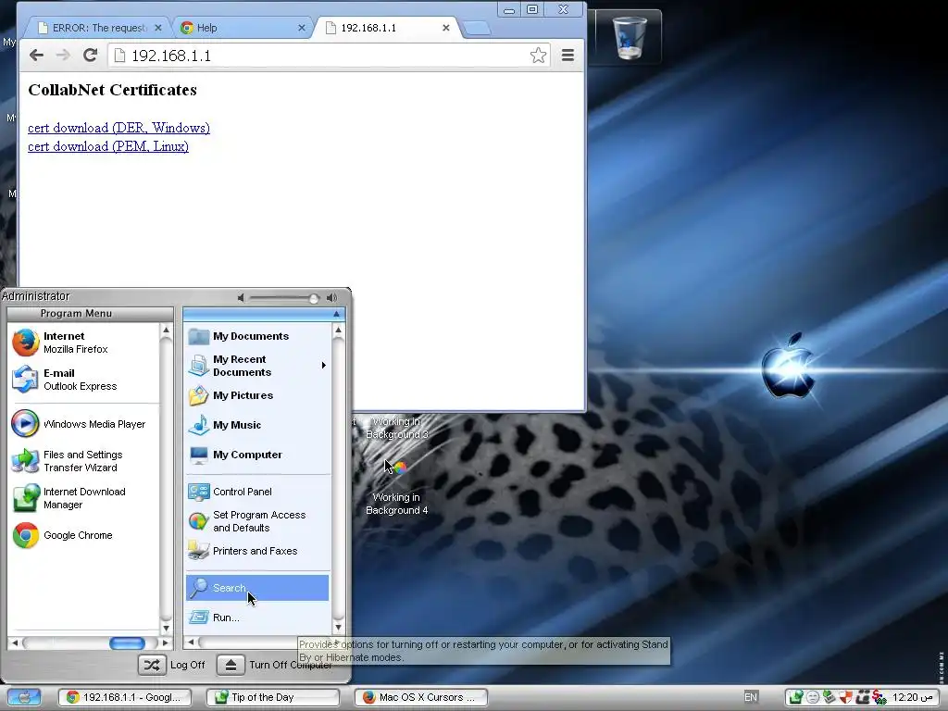Click the Apple start button on taskbar
This screenshot has width=948, height=711.
click(x=23, y=697)
